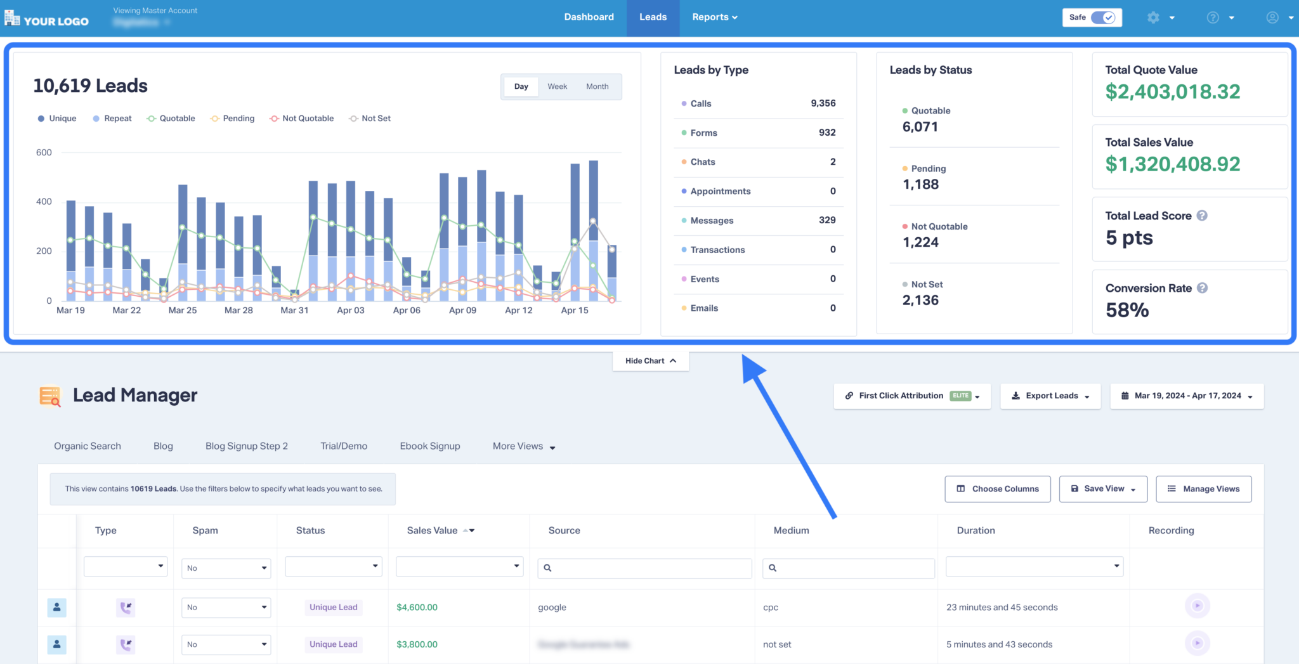Click the Conversion Rate info icon
This screenshot has height=664, width=1299.
coord(1202,288)
